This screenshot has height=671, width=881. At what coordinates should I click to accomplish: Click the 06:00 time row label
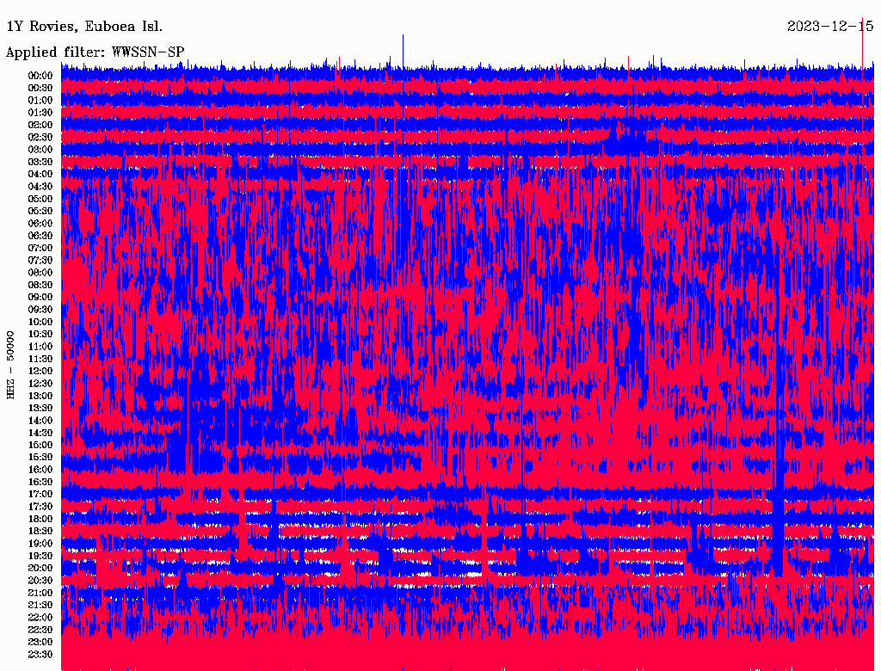coord(40,224)
